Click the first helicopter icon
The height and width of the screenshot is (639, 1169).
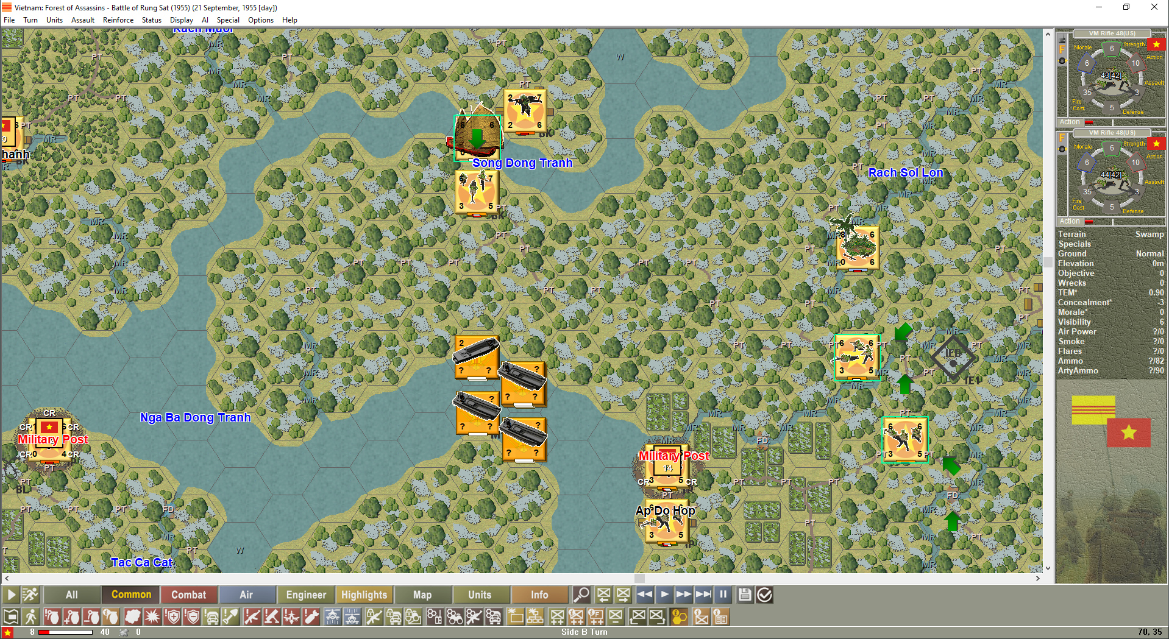click(332, 617)
